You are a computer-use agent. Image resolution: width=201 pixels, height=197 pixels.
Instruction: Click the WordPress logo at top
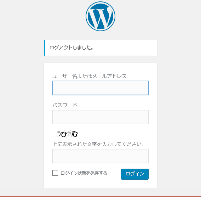point(100,16)
